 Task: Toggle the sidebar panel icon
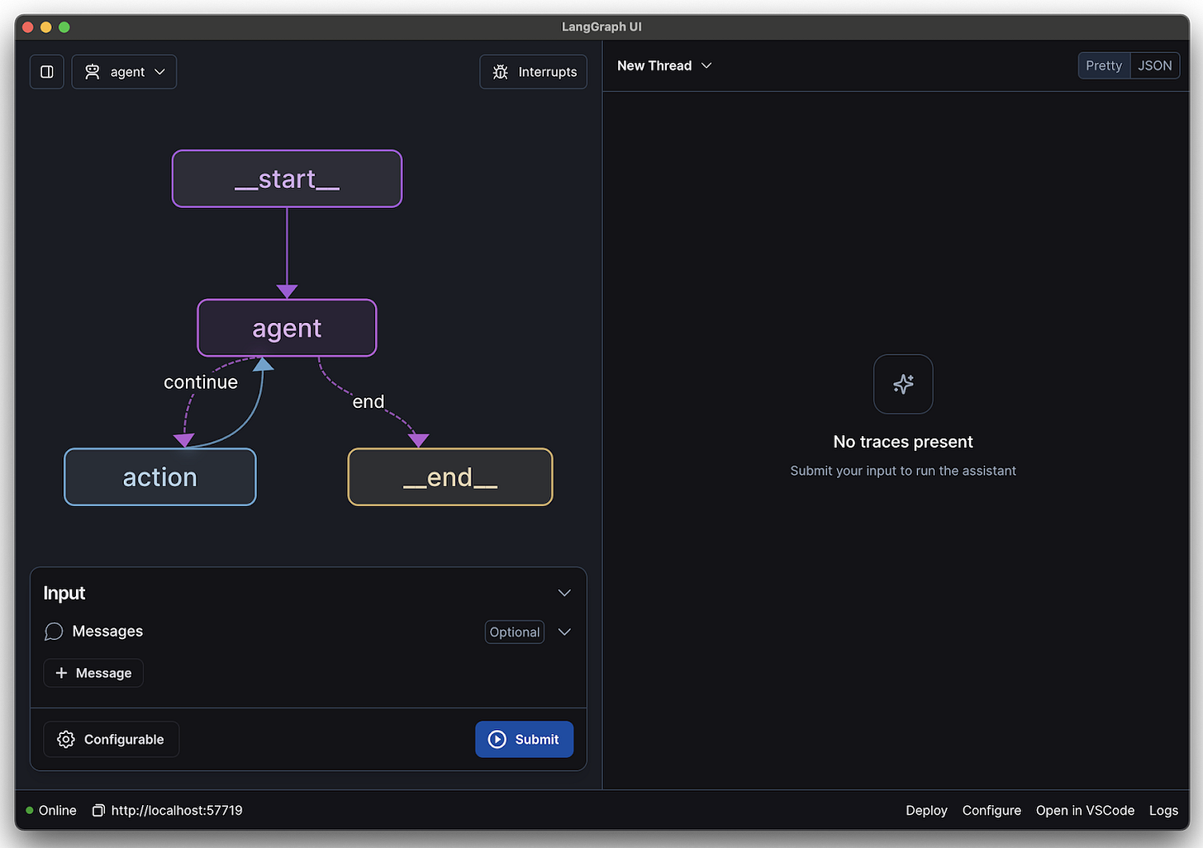(x=47, y=72)
